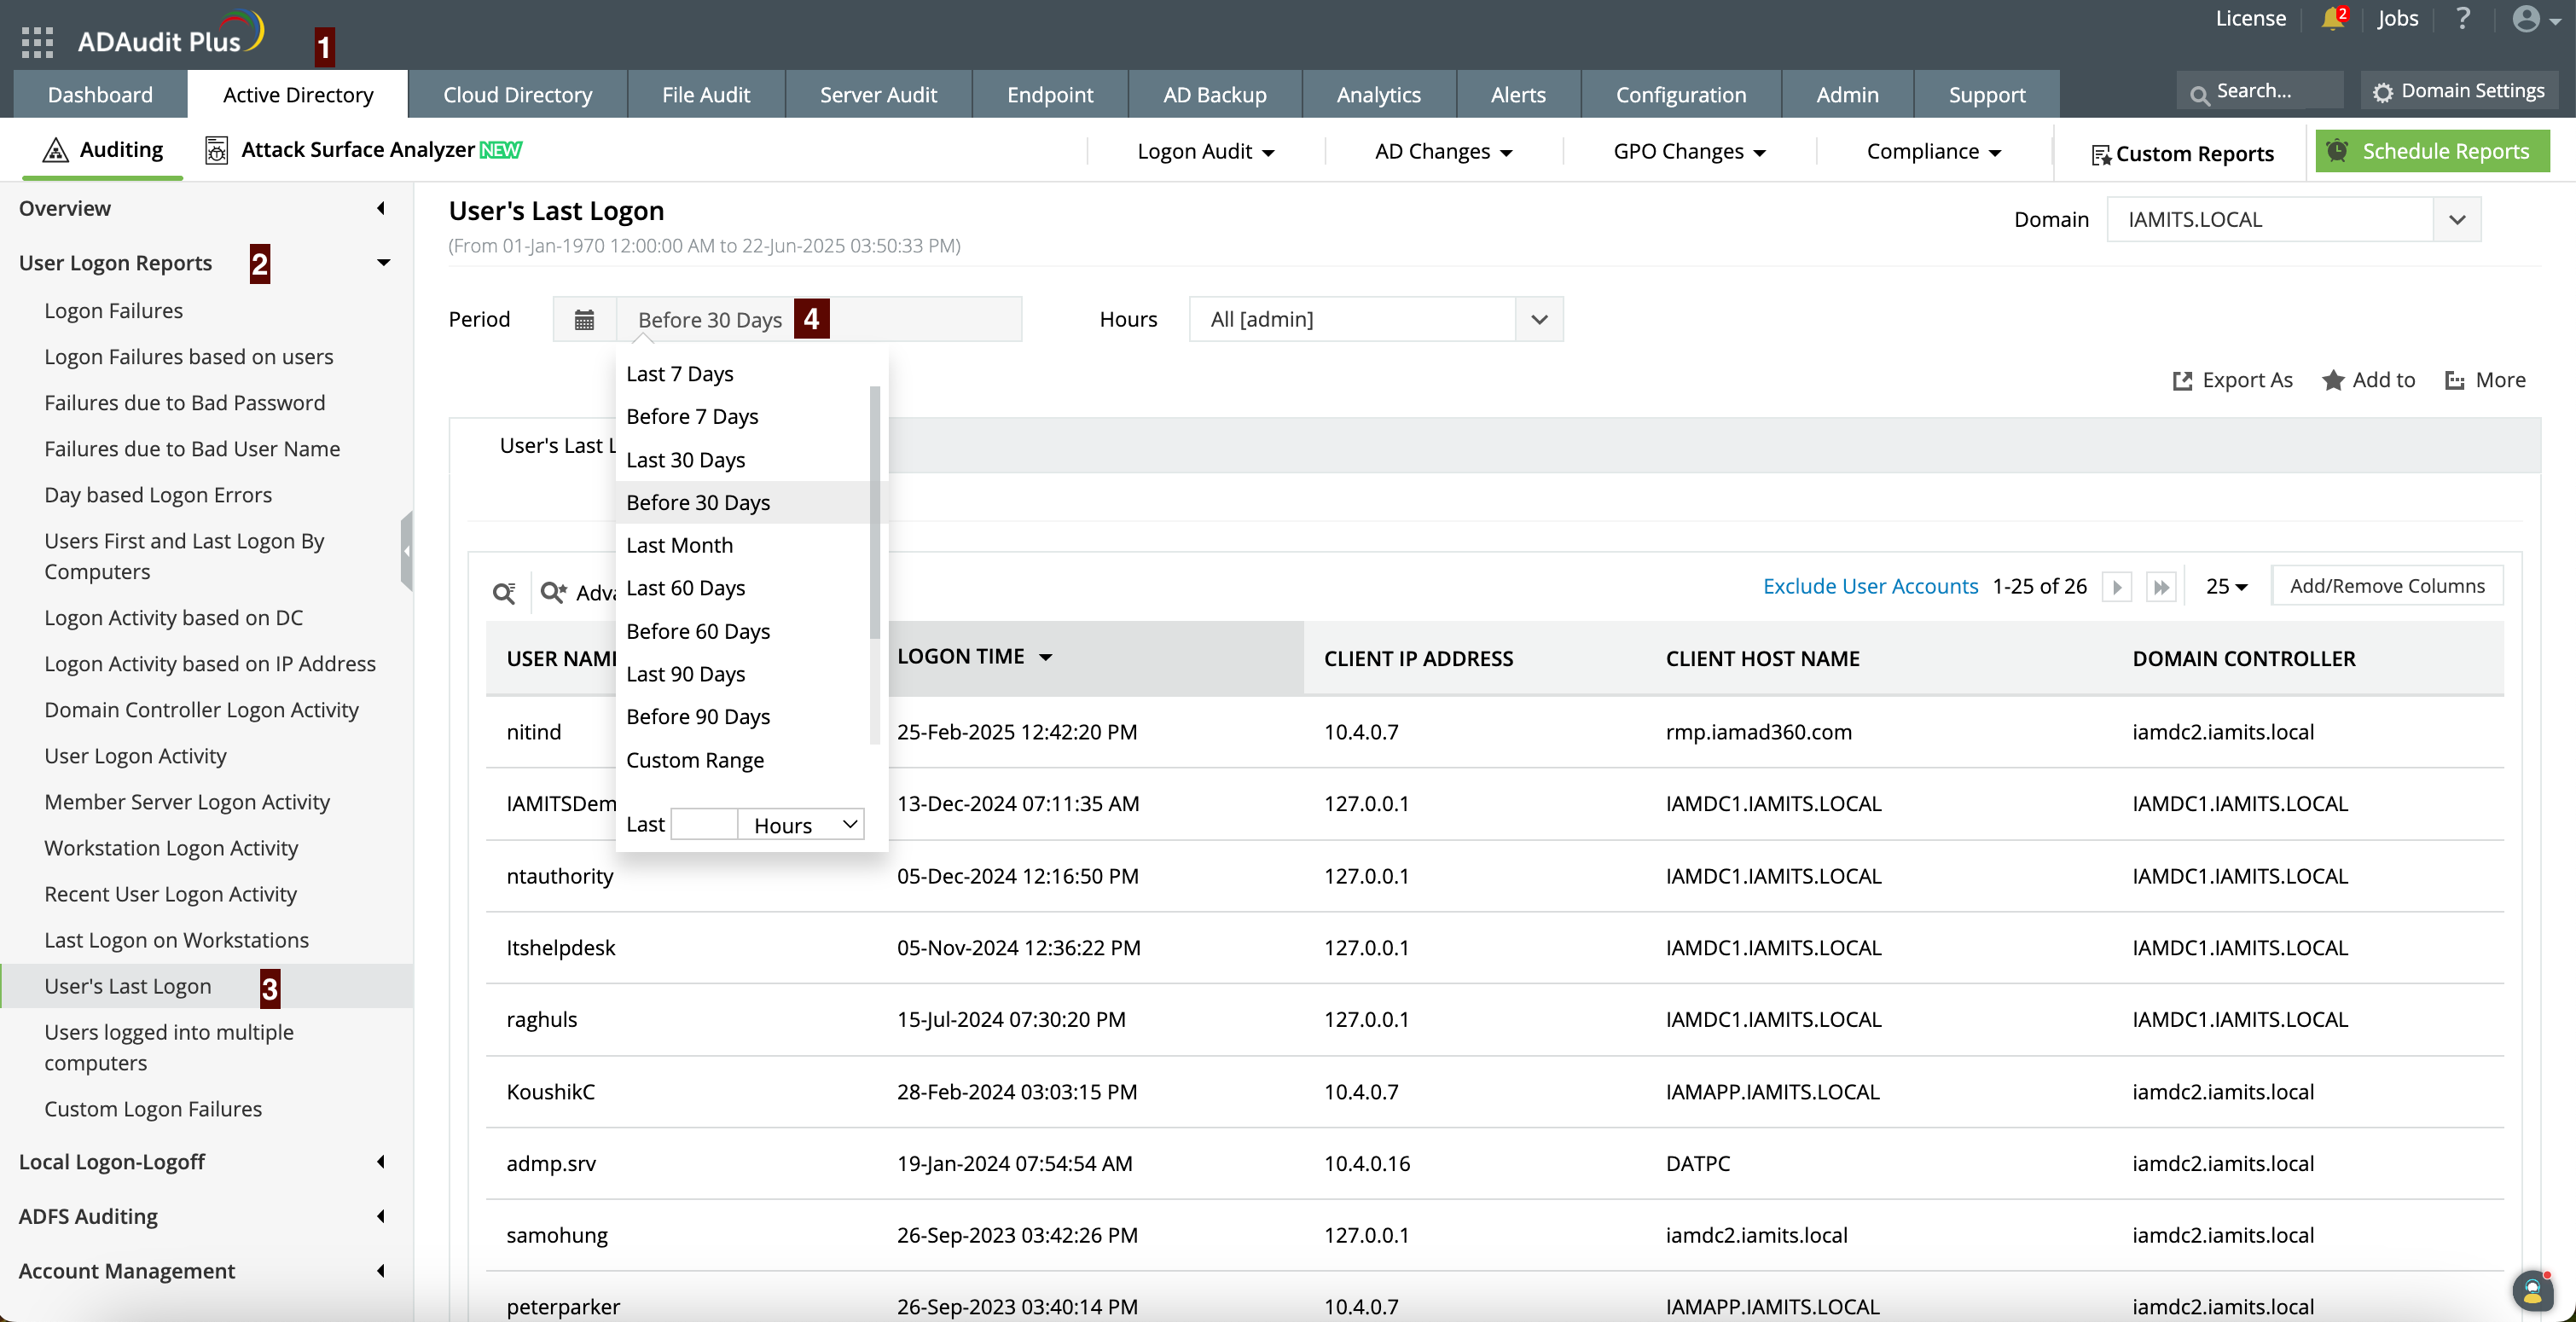Jump to last page arrow
The image size is (2576, 1322).
coord(2161,587)
